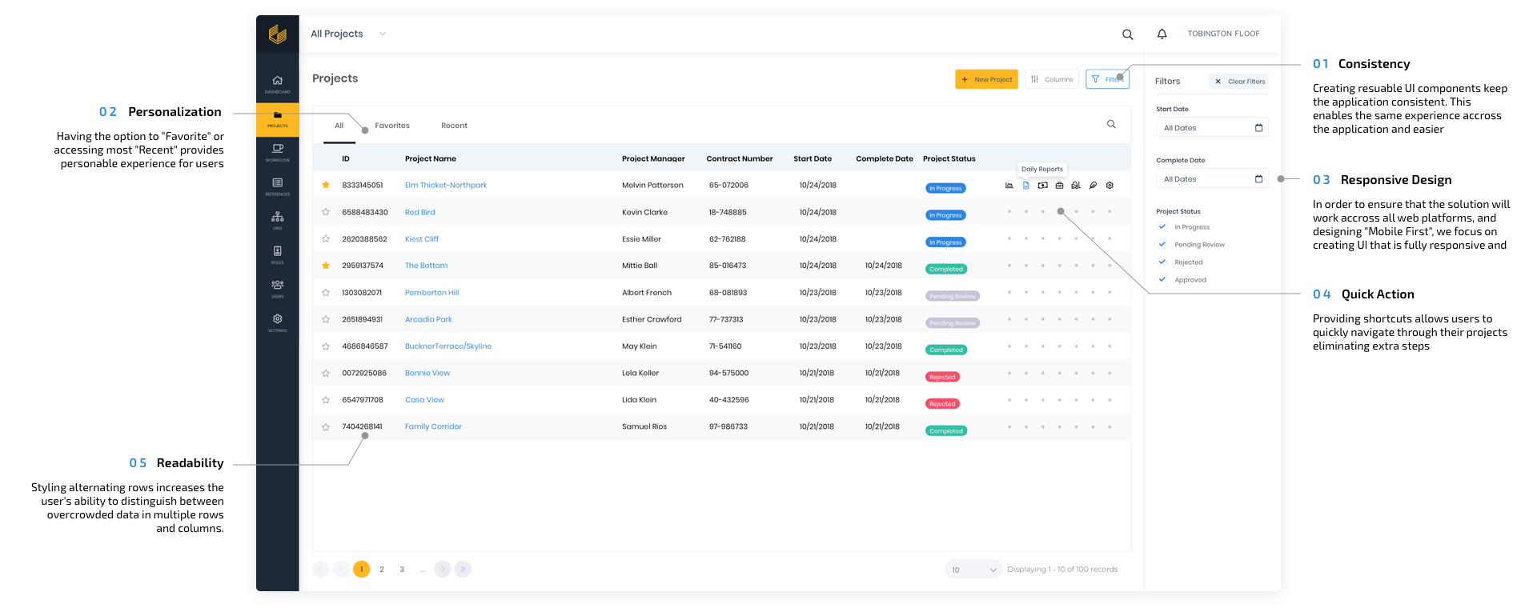Toggle the Filters button

pos(1107,79)
